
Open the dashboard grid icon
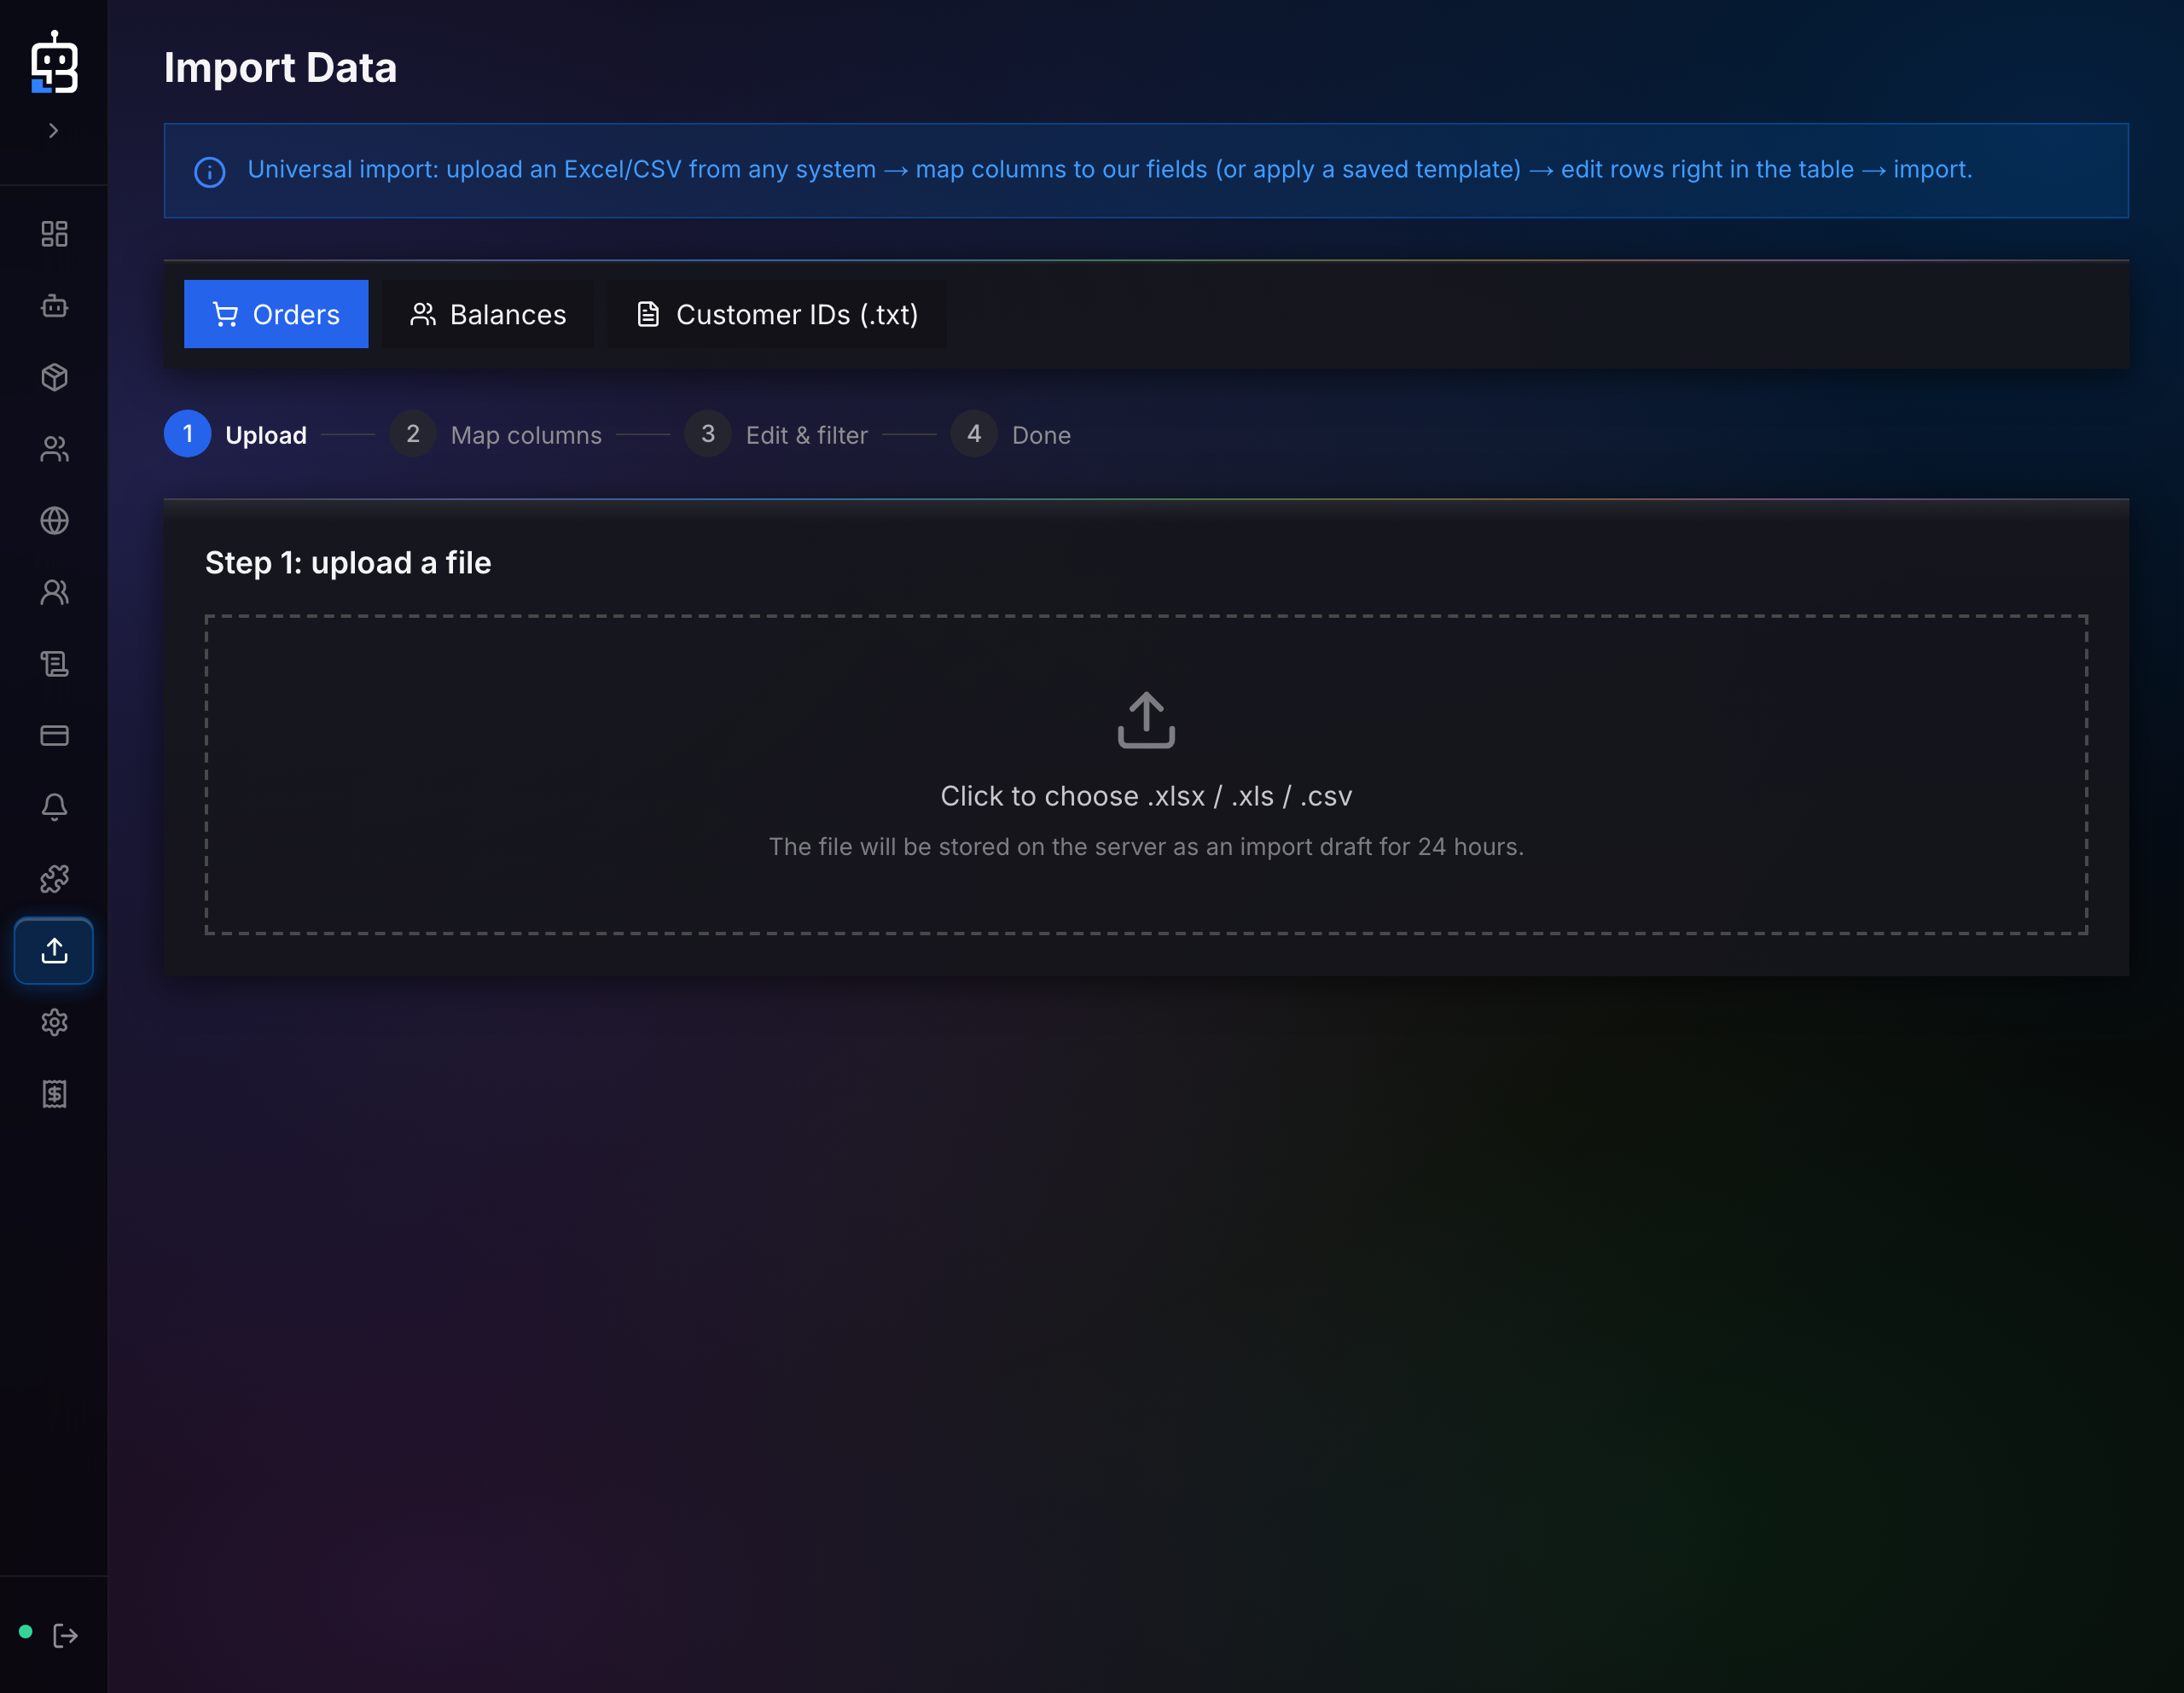click(x=54, y=234)
